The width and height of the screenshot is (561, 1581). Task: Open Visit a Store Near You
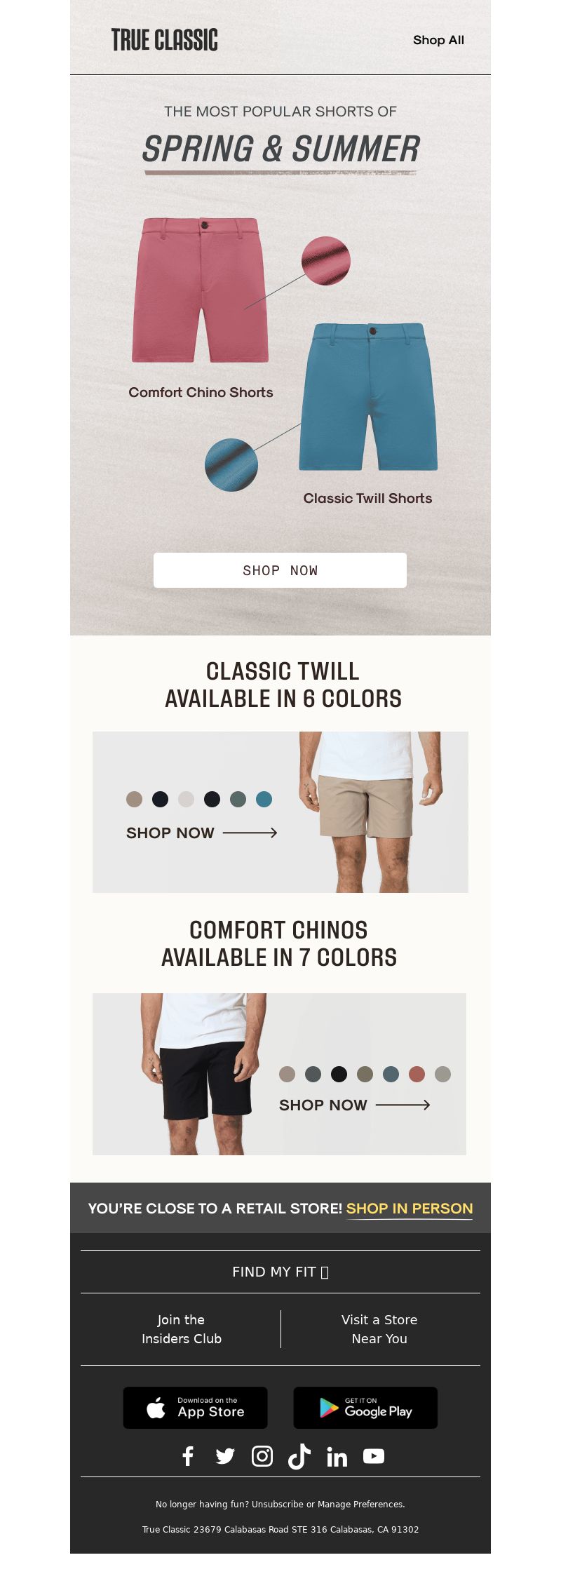379,1329
